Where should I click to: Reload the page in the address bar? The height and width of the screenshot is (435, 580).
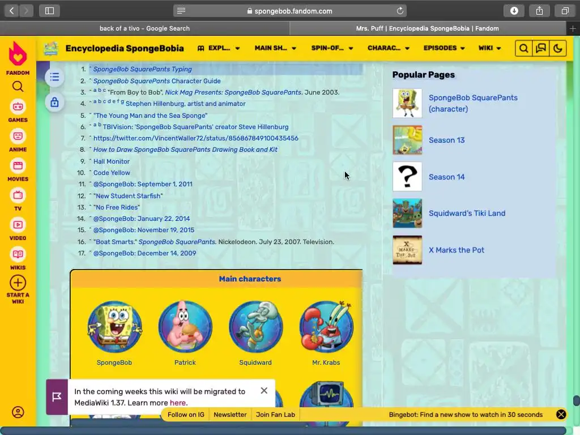400,11
